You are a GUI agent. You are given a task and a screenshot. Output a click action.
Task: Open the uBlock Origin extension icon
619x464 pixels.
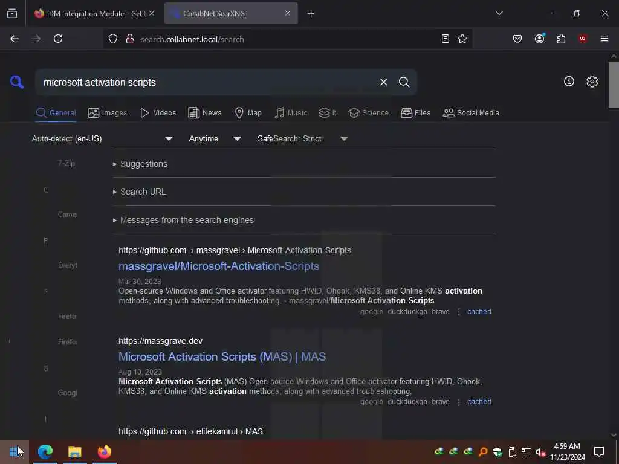click(582, 39)
